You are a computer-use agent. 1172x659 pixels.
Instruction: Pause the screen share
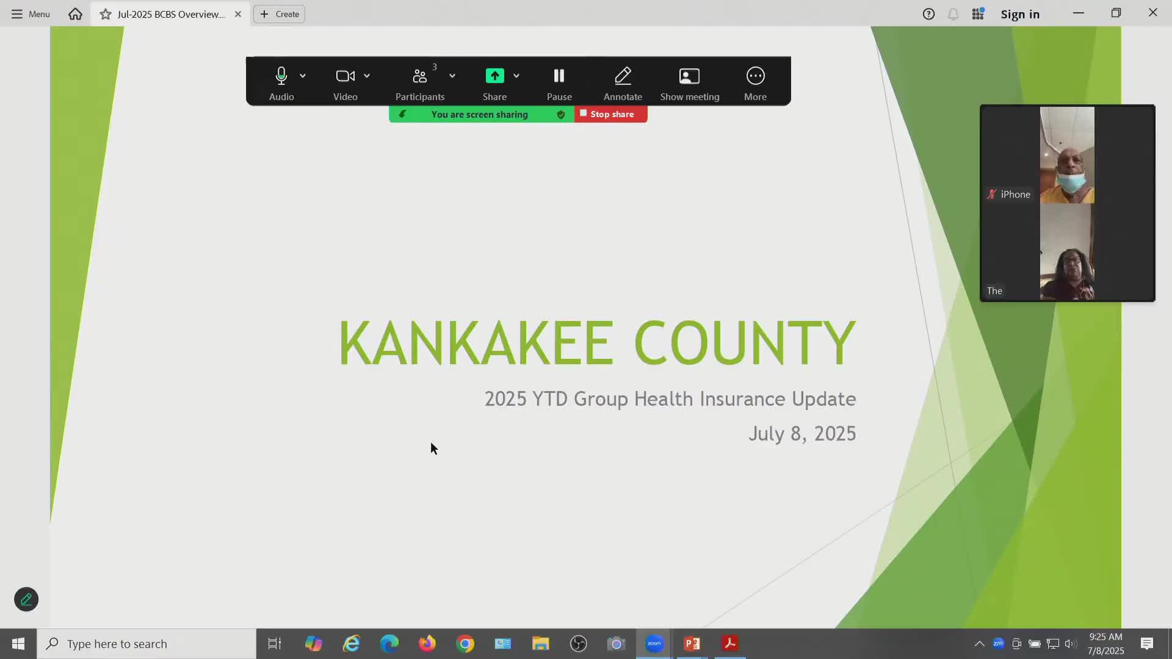[x=559, y=76]
